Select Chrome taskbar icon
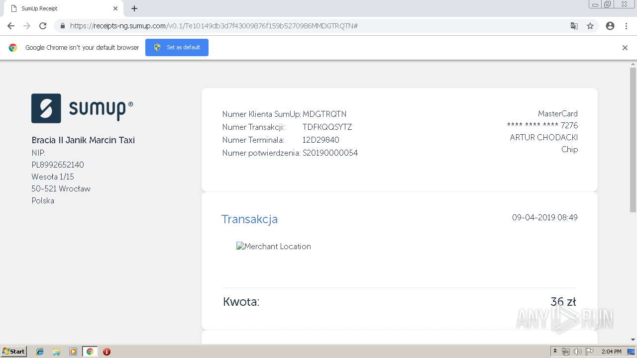This screenshot has width=637, height=358. pos(90,352)
